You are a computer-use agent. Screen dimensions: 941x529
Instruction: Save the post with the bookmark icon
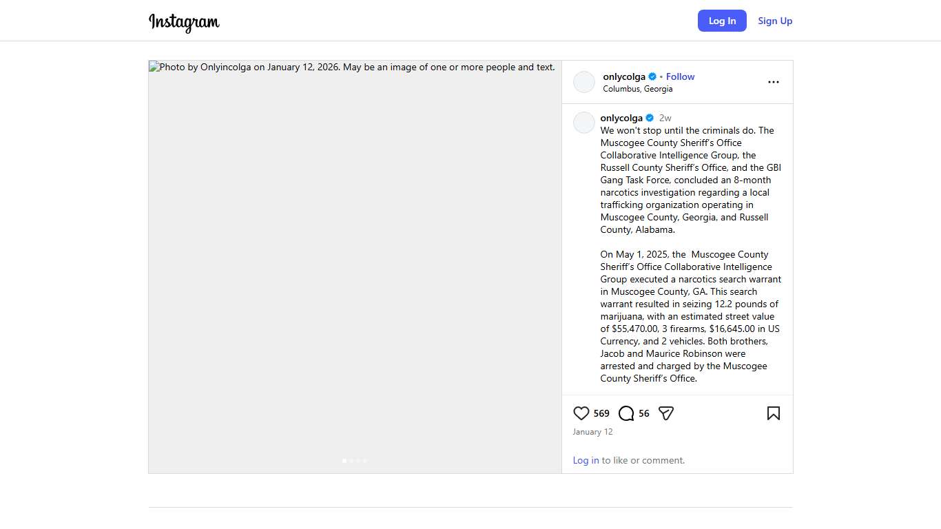tap(773, 413)
